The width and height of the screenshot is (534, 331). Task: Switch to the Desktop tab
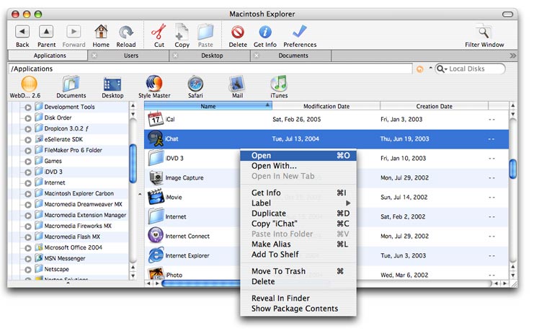[x=211, y=56]
